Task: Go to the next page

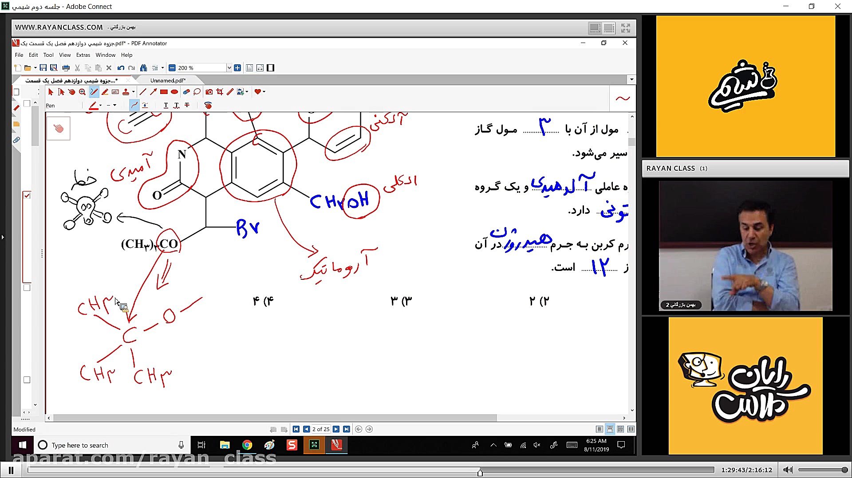Action: 336,429
